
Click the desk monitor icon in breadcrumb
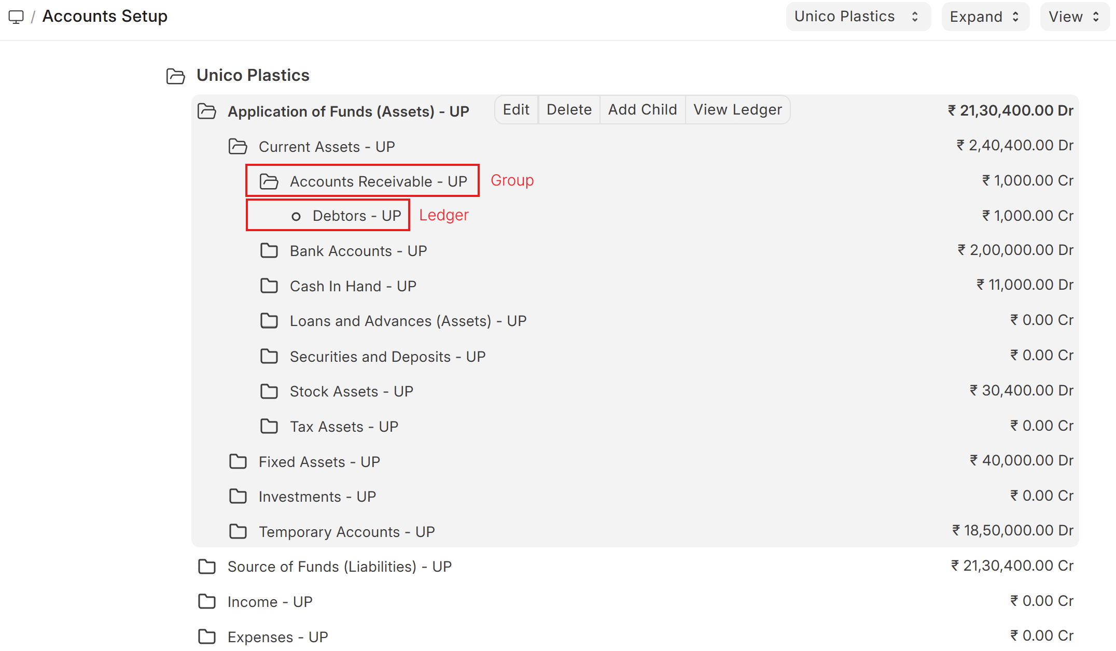(x=16, y=17)
